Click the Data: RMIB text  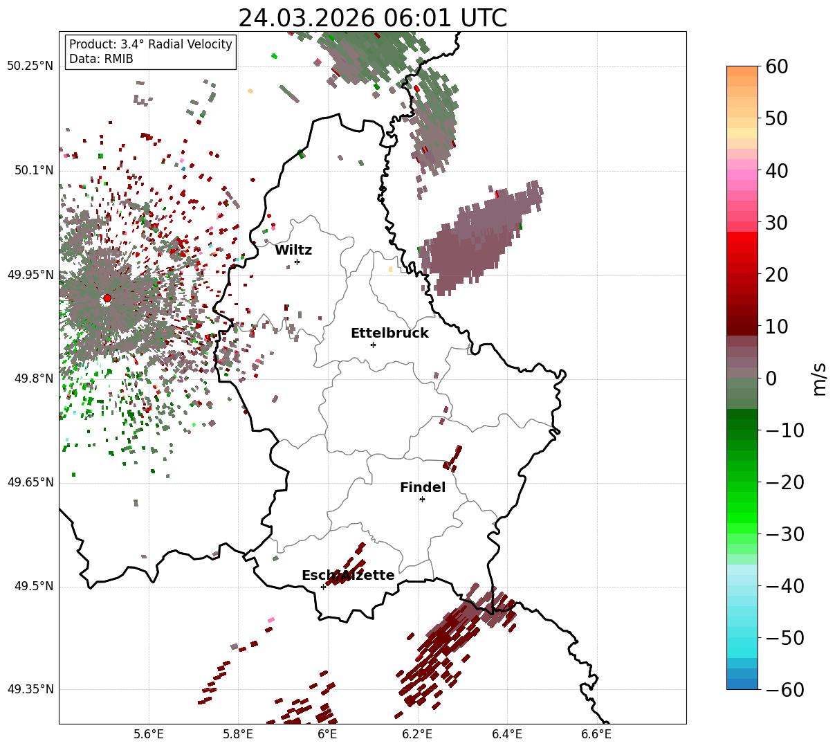point(101,60)
